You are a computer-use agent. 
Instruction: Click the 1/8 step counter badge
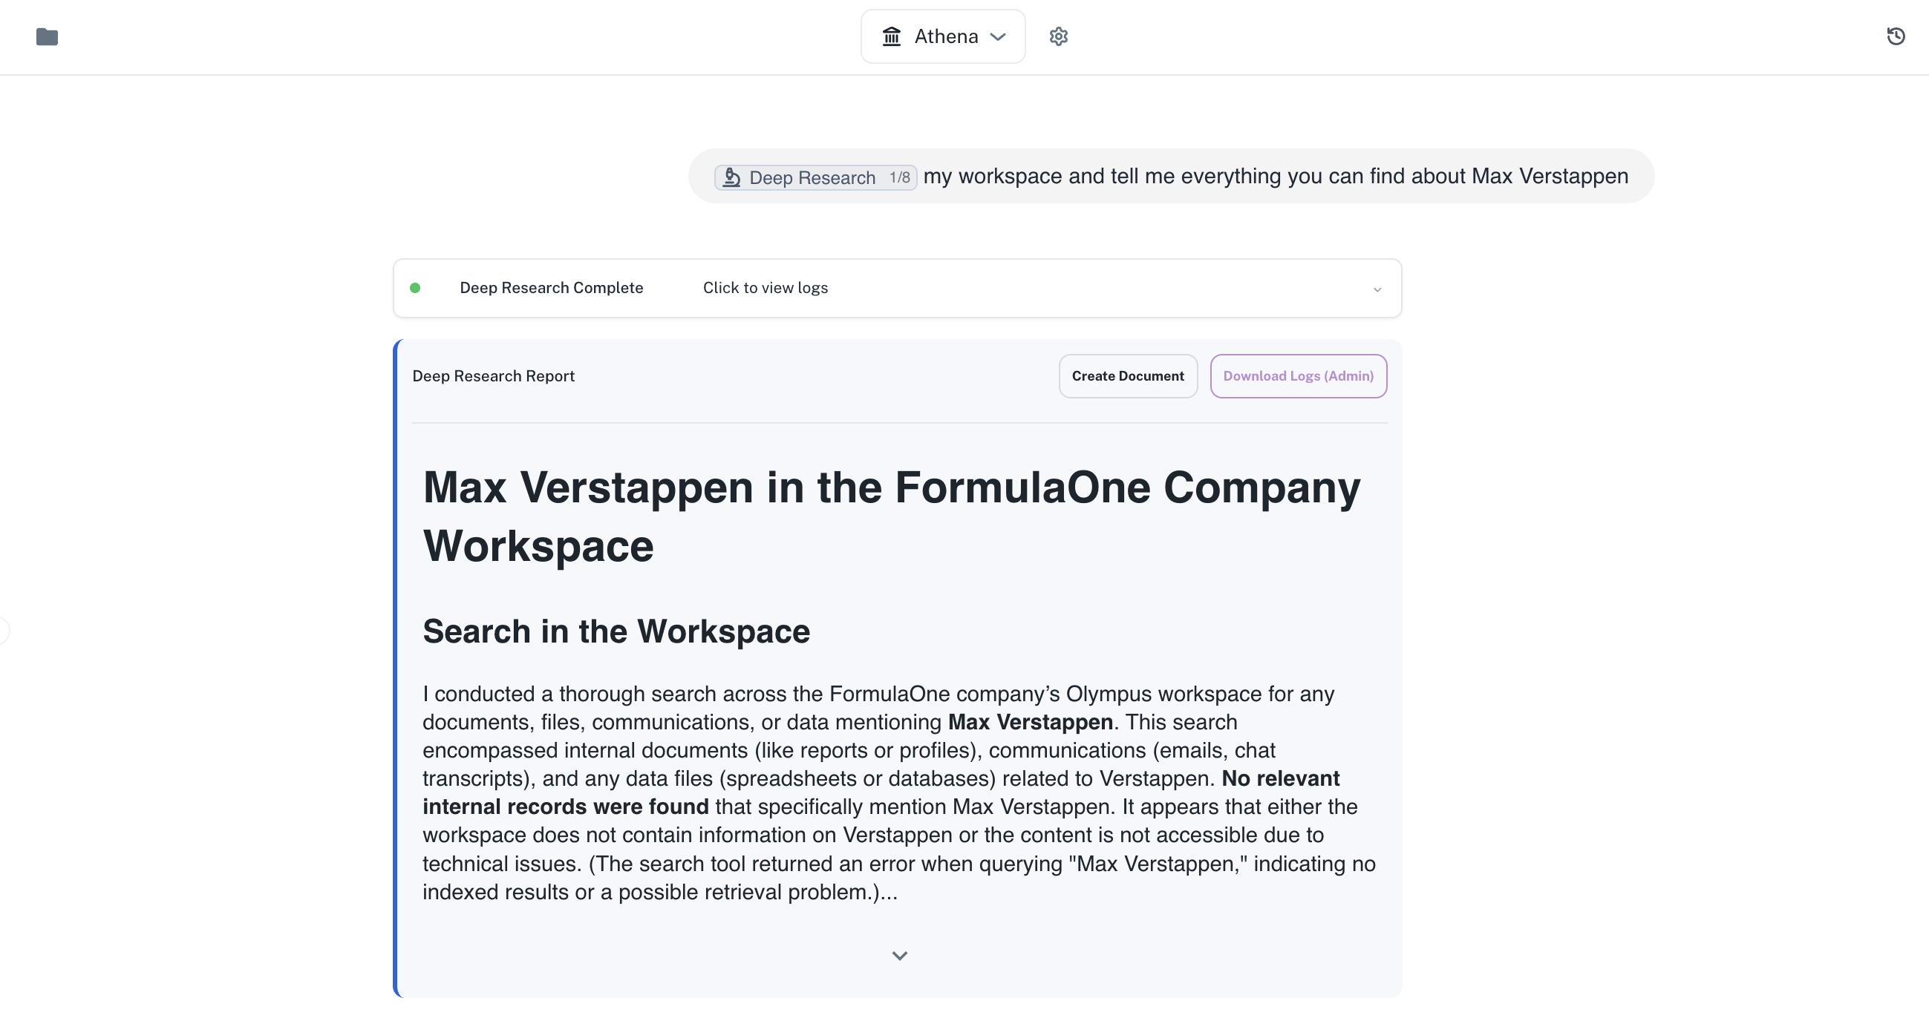(x=899, y=177)
